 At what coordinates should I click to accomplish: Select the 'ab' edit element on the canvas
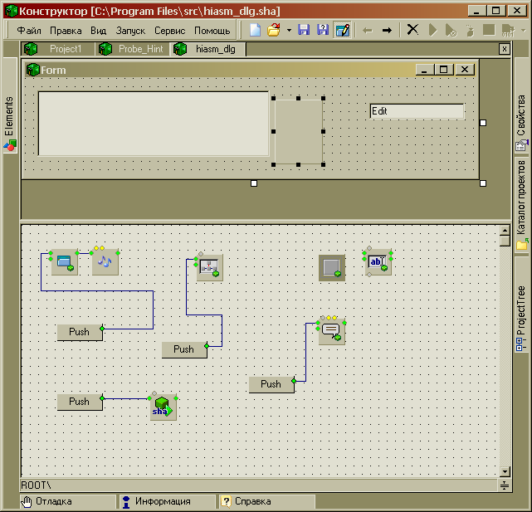point(378,262)
